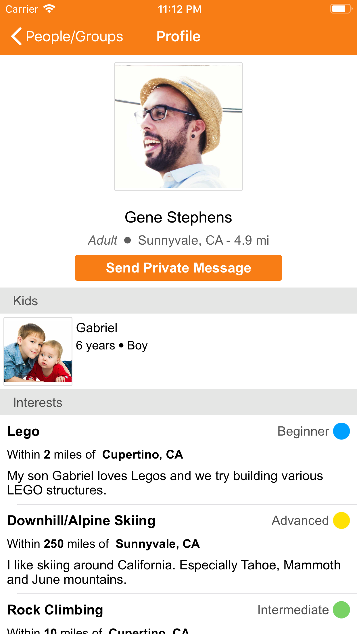The image size is (357, 634).
Task: Tap the yellow Advanced level dot
Action: coord(341,521)
